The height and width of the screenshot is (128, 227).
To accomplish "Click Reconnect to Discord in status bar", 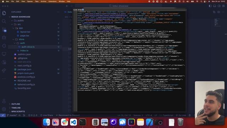I will click(68, 115).
